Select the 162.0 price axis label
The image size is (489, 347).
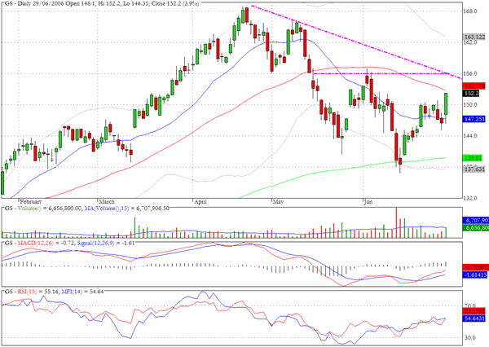click(470, 42)
